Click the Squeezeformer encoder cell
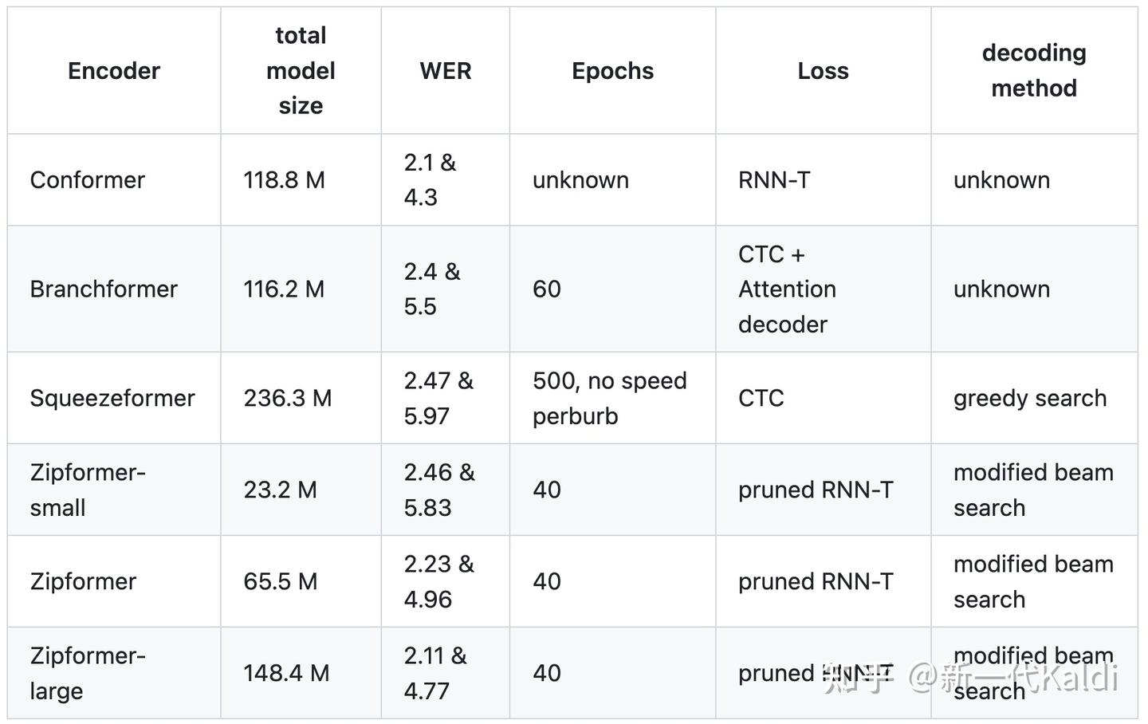This screenshot has width=1148, height=724. coord(112,398)
